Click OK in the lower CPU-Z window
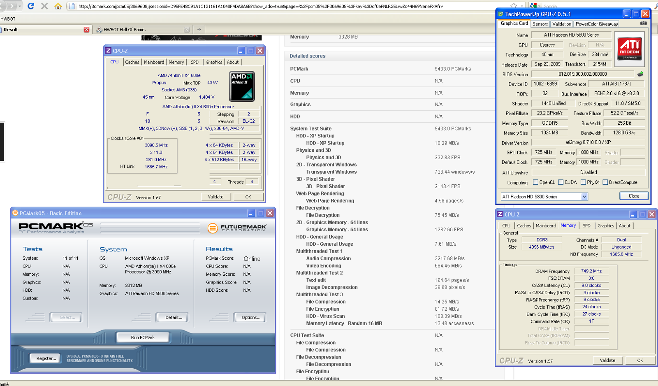This screenshot has width=658, height=386. point(640,360)
